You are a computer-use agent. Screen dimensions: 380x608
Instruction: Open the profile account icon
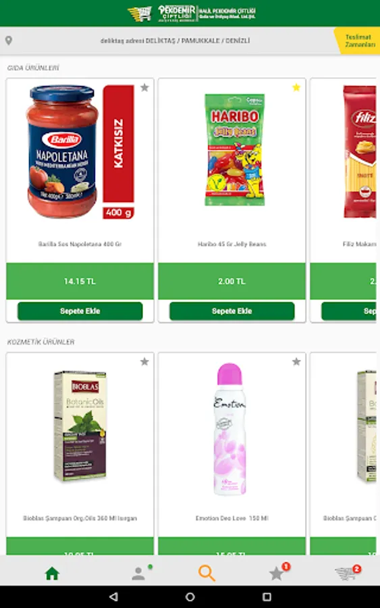[138, 573]
